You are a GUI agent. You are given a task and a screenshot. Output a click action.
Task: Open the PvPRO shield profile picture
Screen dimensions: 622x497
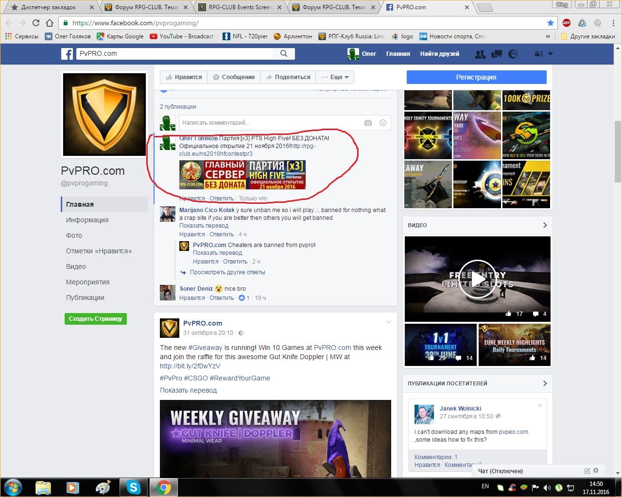coord(104,114)
